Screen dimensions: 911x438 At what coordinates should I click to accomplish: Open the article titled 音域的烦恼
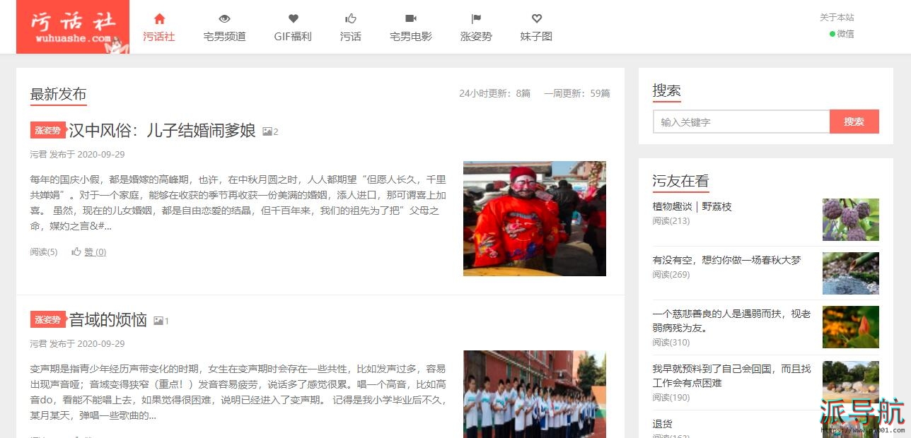108,320
